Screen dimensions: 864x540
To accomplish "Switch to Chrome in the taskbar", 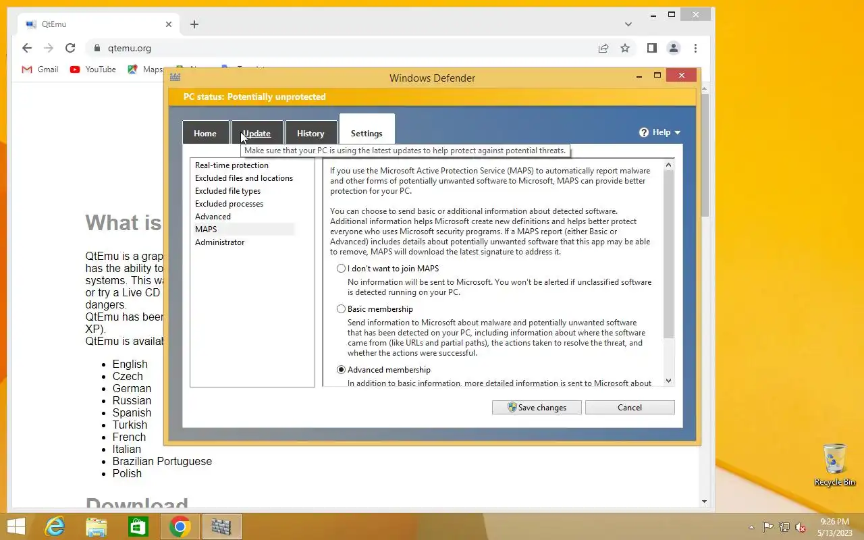I will (180, 526).
